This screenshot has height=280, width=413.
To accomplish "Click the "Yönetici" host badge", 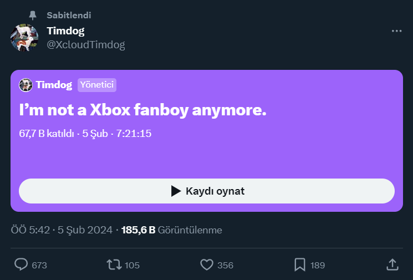I will [97, 85].
